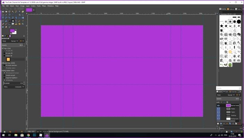Lower the selected layer with down arrow
This screenshot has width=244, height=138.
[227, 123]
